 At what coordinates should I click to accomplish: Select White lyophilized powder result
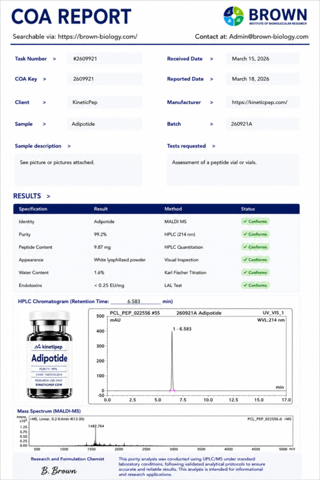coord(119,259)
